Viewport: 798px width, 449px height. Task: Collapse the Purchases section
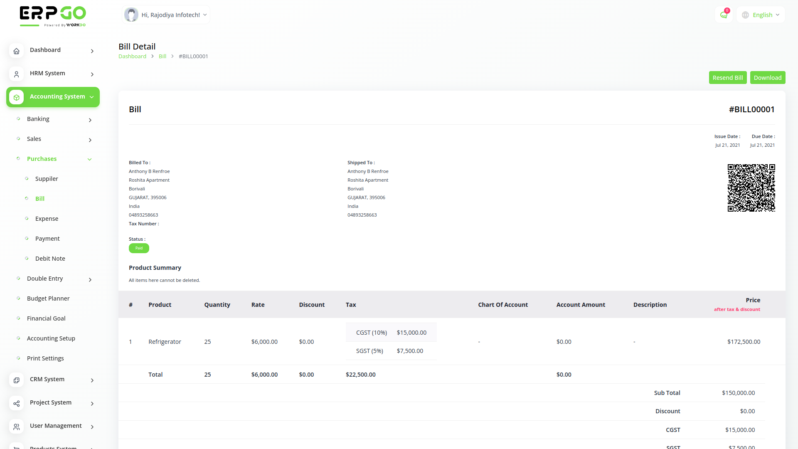pos(90,159)
